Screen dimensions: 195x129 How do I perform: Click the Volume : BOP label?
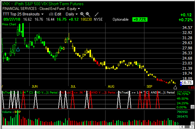11,112
